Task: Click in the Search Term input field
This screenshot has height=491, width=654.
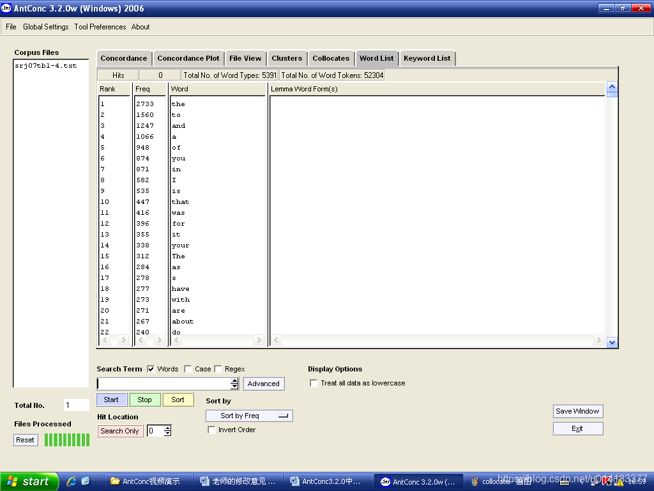Action: [x=163, y=384]
